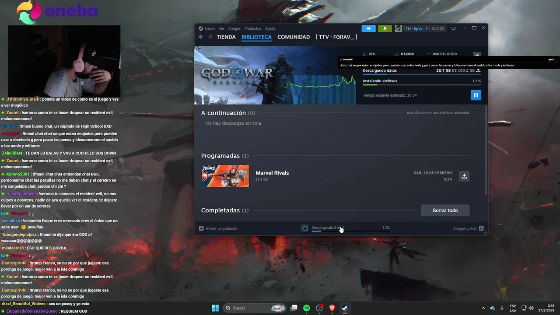Click the Borrar todo button
The image size is (560, 315).
(x=445, y=210)
